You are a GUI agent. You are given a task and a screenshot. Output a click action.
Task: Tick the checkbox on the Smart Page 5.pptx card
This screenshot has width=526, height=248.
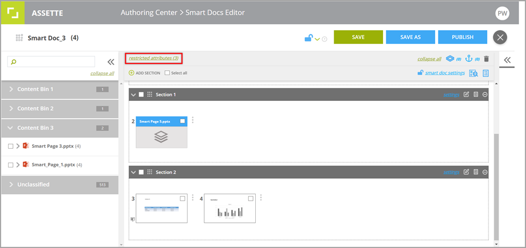[183, 121]
